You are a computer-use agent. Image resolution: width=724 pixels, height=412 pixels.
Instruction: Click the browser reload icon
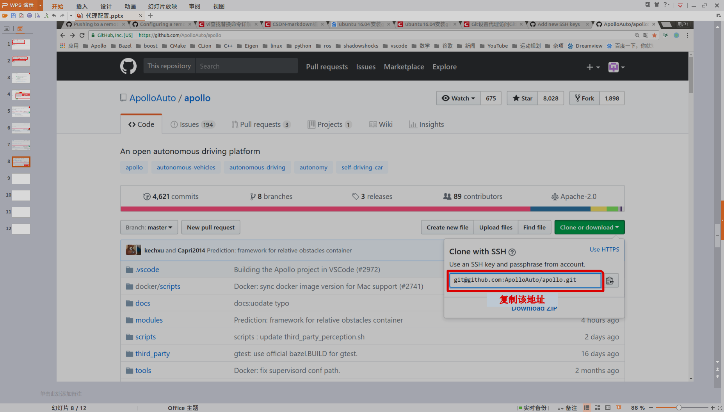pyautogui.click(x=82, y=35)
